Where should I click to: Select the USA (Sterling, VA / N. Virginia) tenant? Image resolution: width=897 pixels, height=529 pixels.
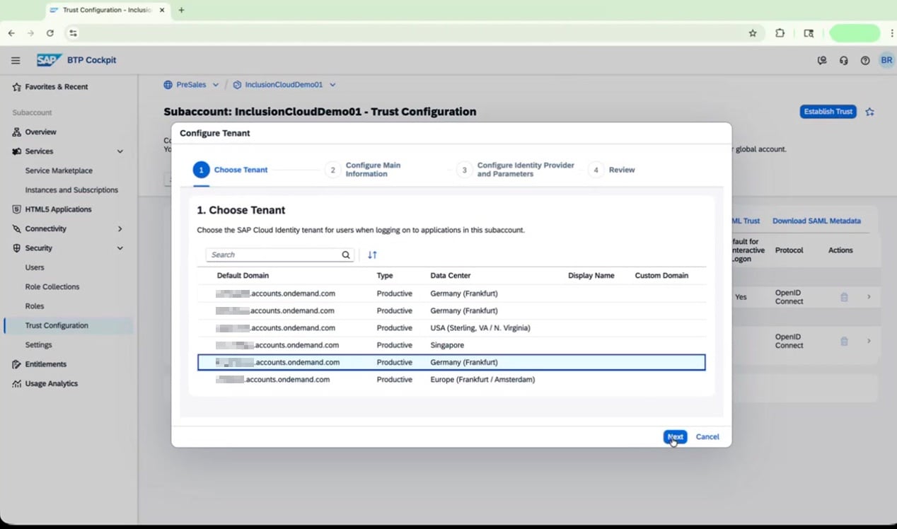pyautogui.click(x=451, y=328)
